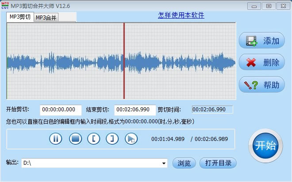This screenshot has height=182, width=292.
Task: Click the 剪切时间 duration field
Action: click(212, 110)
